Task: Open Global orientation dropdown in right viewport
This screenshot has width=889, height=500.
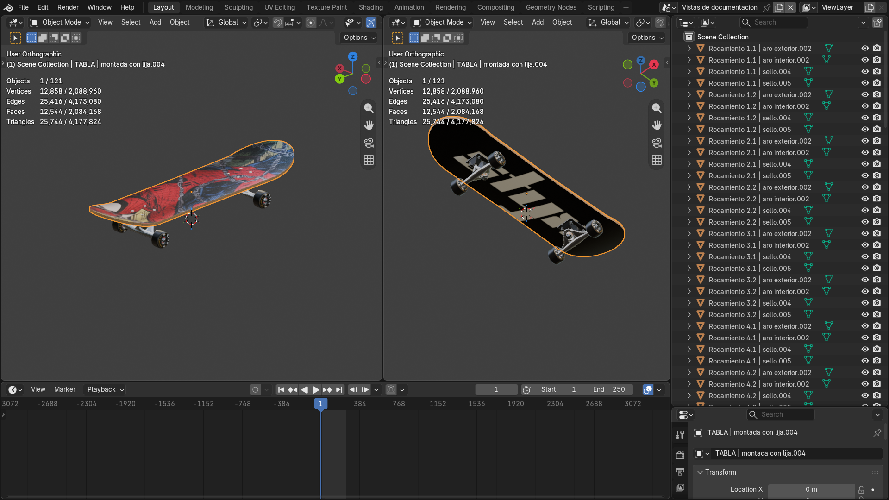Action: coord(608,22)
